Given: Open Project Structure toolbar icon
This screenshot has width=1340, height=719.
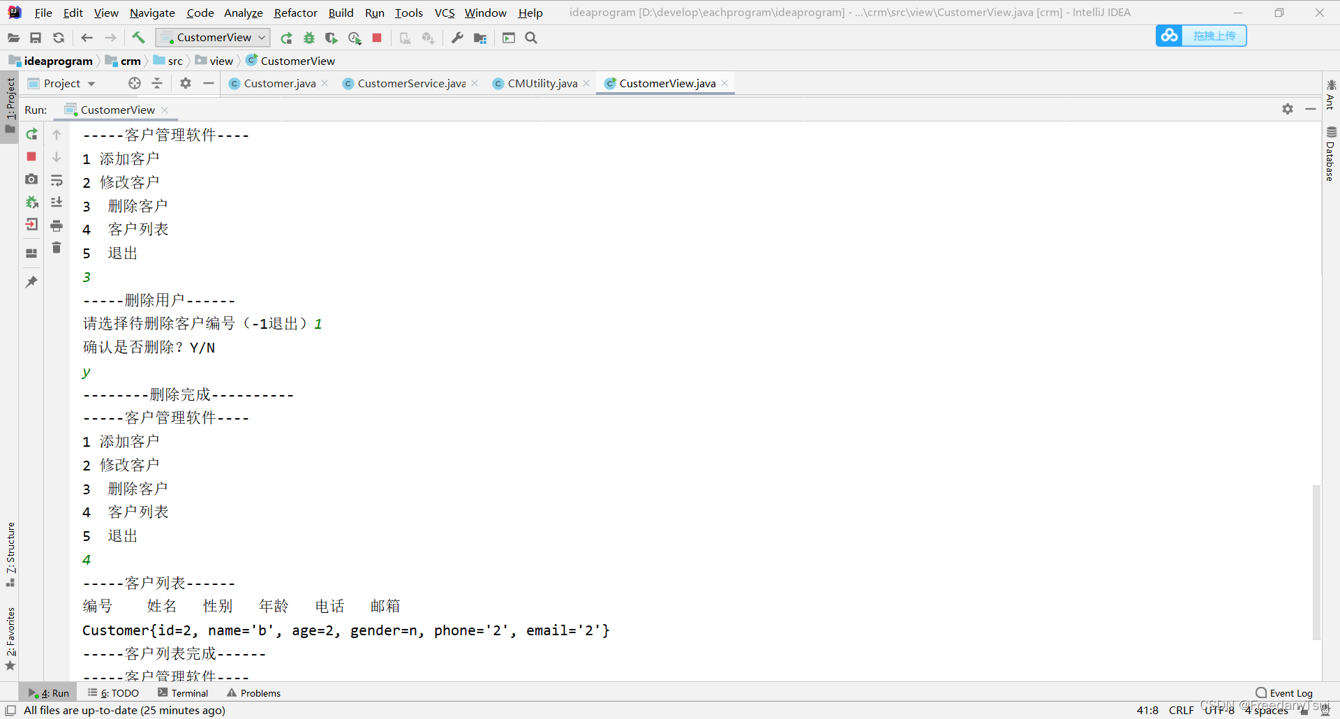Looking at the screenshot, I should (480, 38).
